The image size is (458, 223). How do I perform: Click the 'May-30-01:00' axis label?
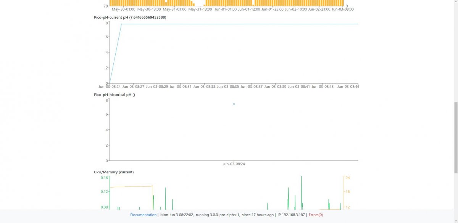click(x=123, y=9)
